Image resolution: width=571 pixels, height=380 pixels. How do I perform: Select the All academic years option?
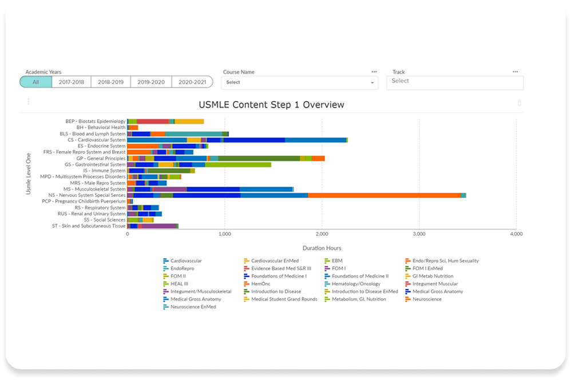[35, 82]
